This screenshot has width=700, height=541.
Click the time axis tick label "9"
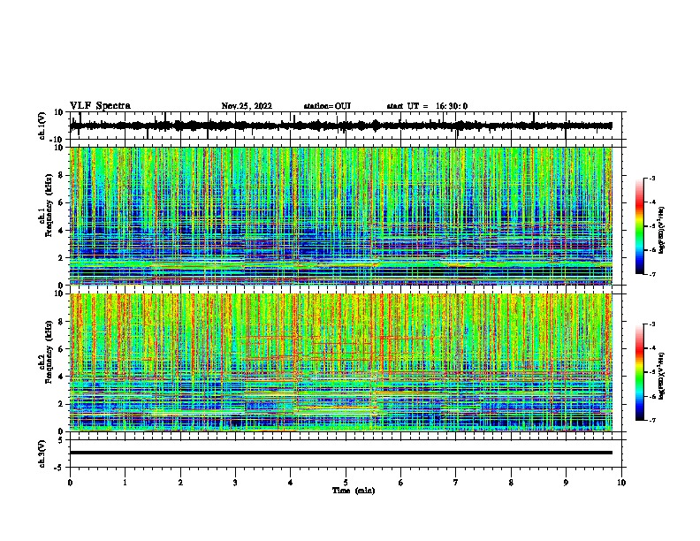[566, 483]
